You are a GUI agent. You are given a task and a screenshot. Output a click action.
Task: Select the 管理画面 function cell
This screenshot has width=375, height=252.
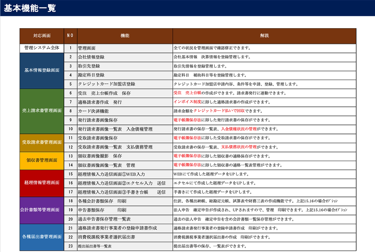125,48
